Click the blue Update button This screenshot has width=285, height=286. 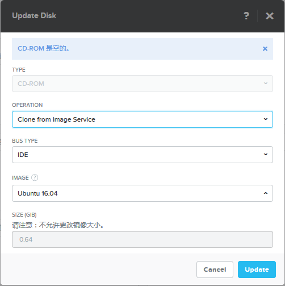(257, 270)
